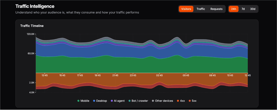The width and height of the screenshot is (277, 110).
Task: Click the 10:45 time axis label
Action: click(x=230, y=75)
